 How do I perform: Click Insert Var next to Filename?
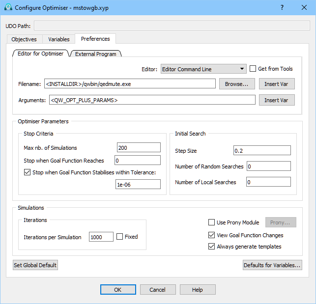click(x=277, y=84)
